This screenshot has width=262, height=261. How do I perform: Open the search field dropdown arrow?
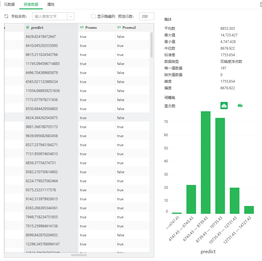click(71, 16)
